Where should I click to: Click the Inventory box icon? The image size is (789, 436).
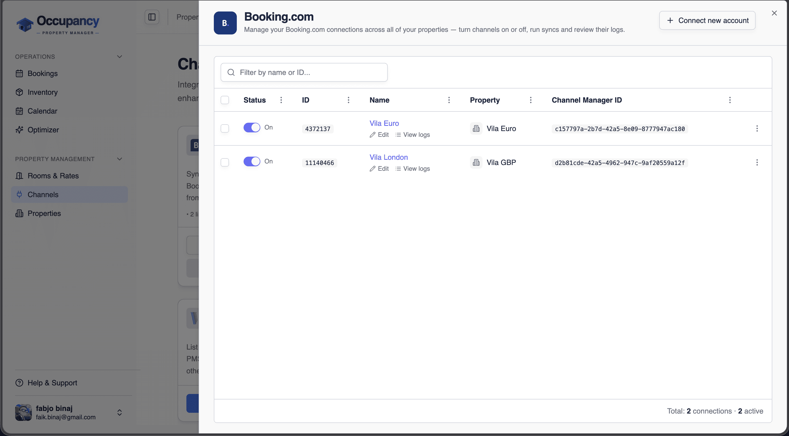pyautogui.click(x=19, y=92)
